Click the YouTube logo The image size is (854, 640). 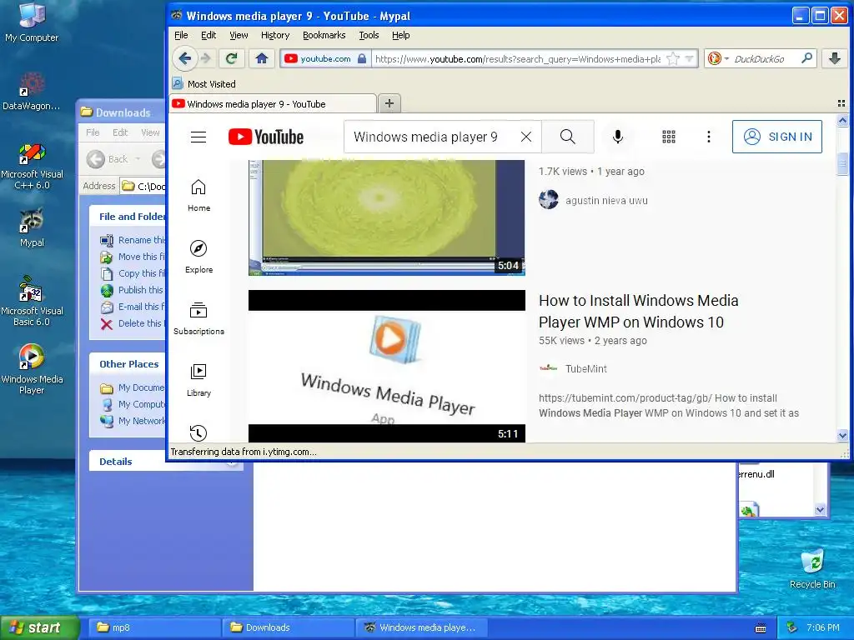[266, 137]
